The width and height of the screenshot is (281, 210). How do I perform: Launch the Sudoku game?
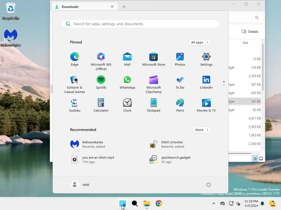tap(75, 105)
